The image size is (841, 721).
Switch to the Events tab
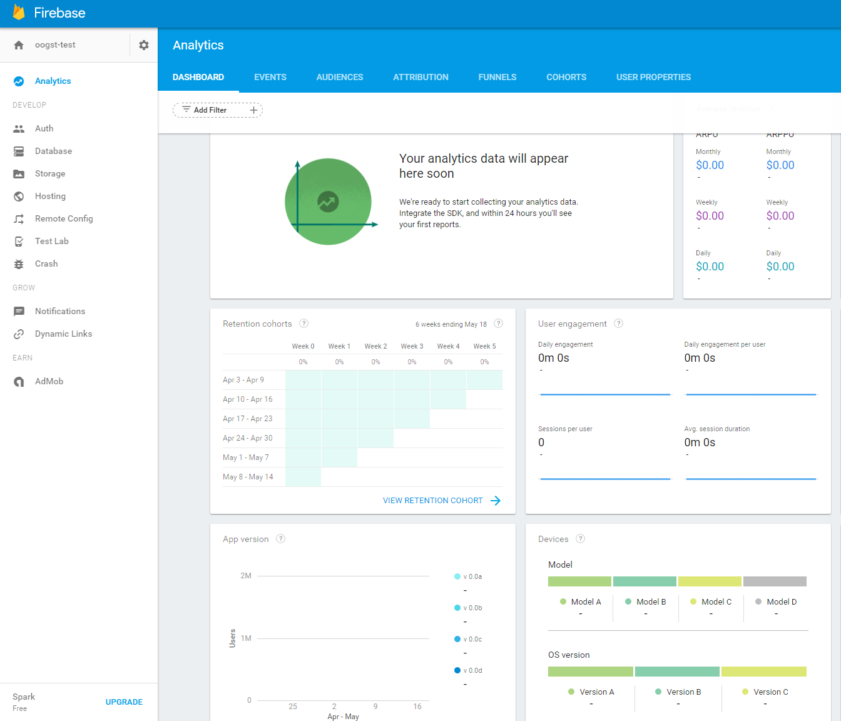[x=270, y=77]
